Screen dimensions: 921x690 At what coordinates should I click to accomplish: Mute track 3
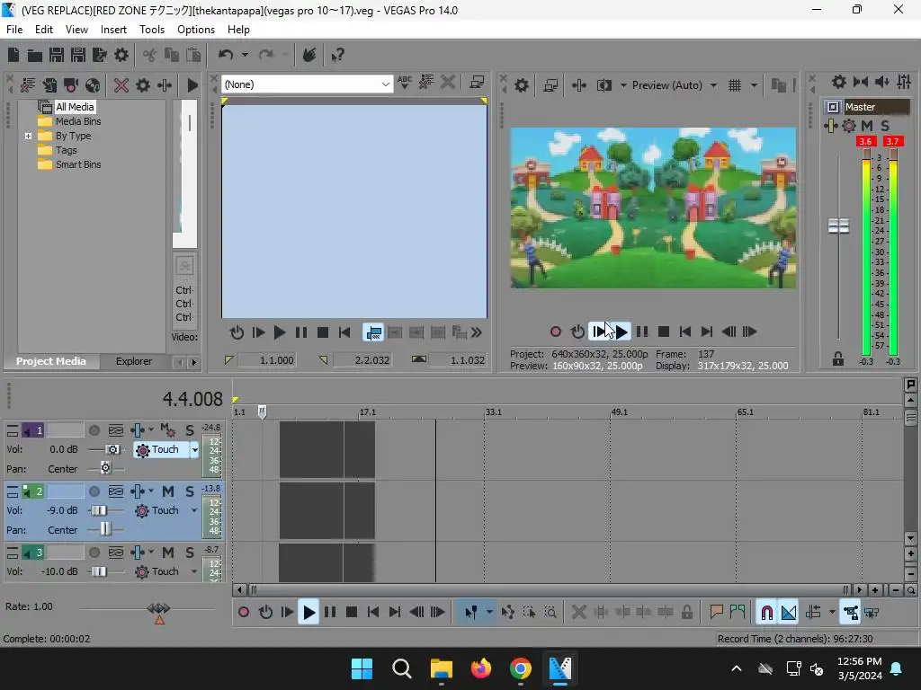coord(168,553)
